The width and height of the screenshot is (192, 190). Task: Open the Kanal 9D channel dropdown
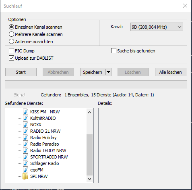pyautogui.click(x=157, y=27)
